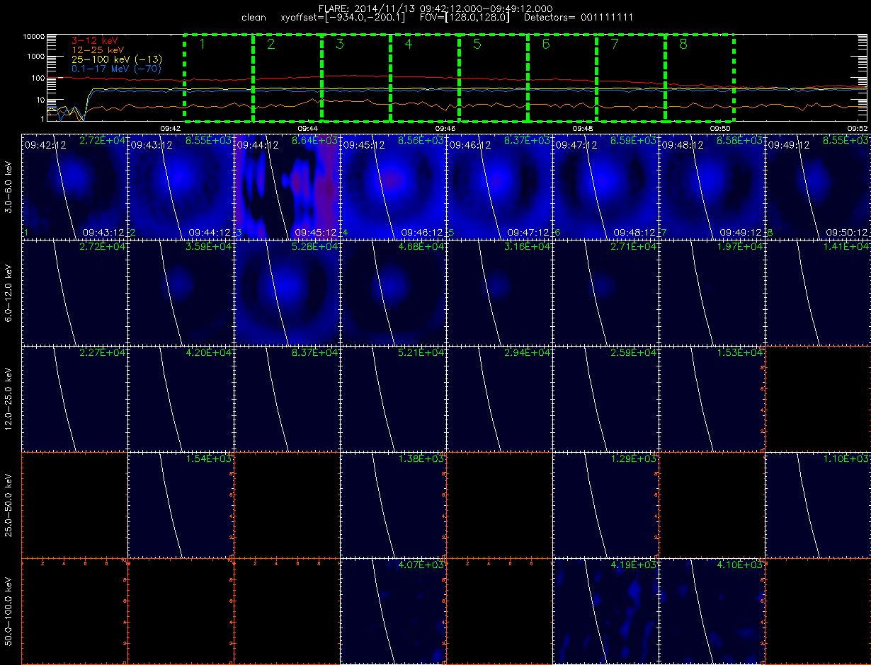Click the '12.0-25.0 keV' row label
This screenshot has width=871, height=665.
pos(8,399)
